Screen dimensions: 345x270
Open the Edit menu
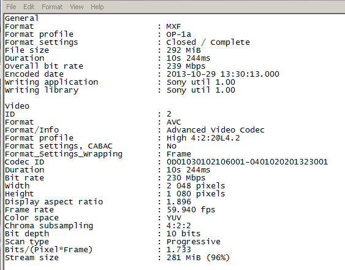coord(29,7)
